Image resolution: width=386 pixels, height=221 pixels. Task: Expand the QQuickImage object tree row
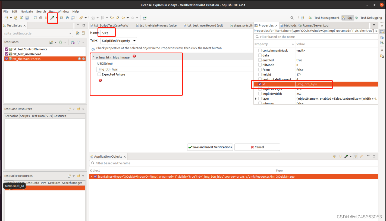[x=92, y=177]
